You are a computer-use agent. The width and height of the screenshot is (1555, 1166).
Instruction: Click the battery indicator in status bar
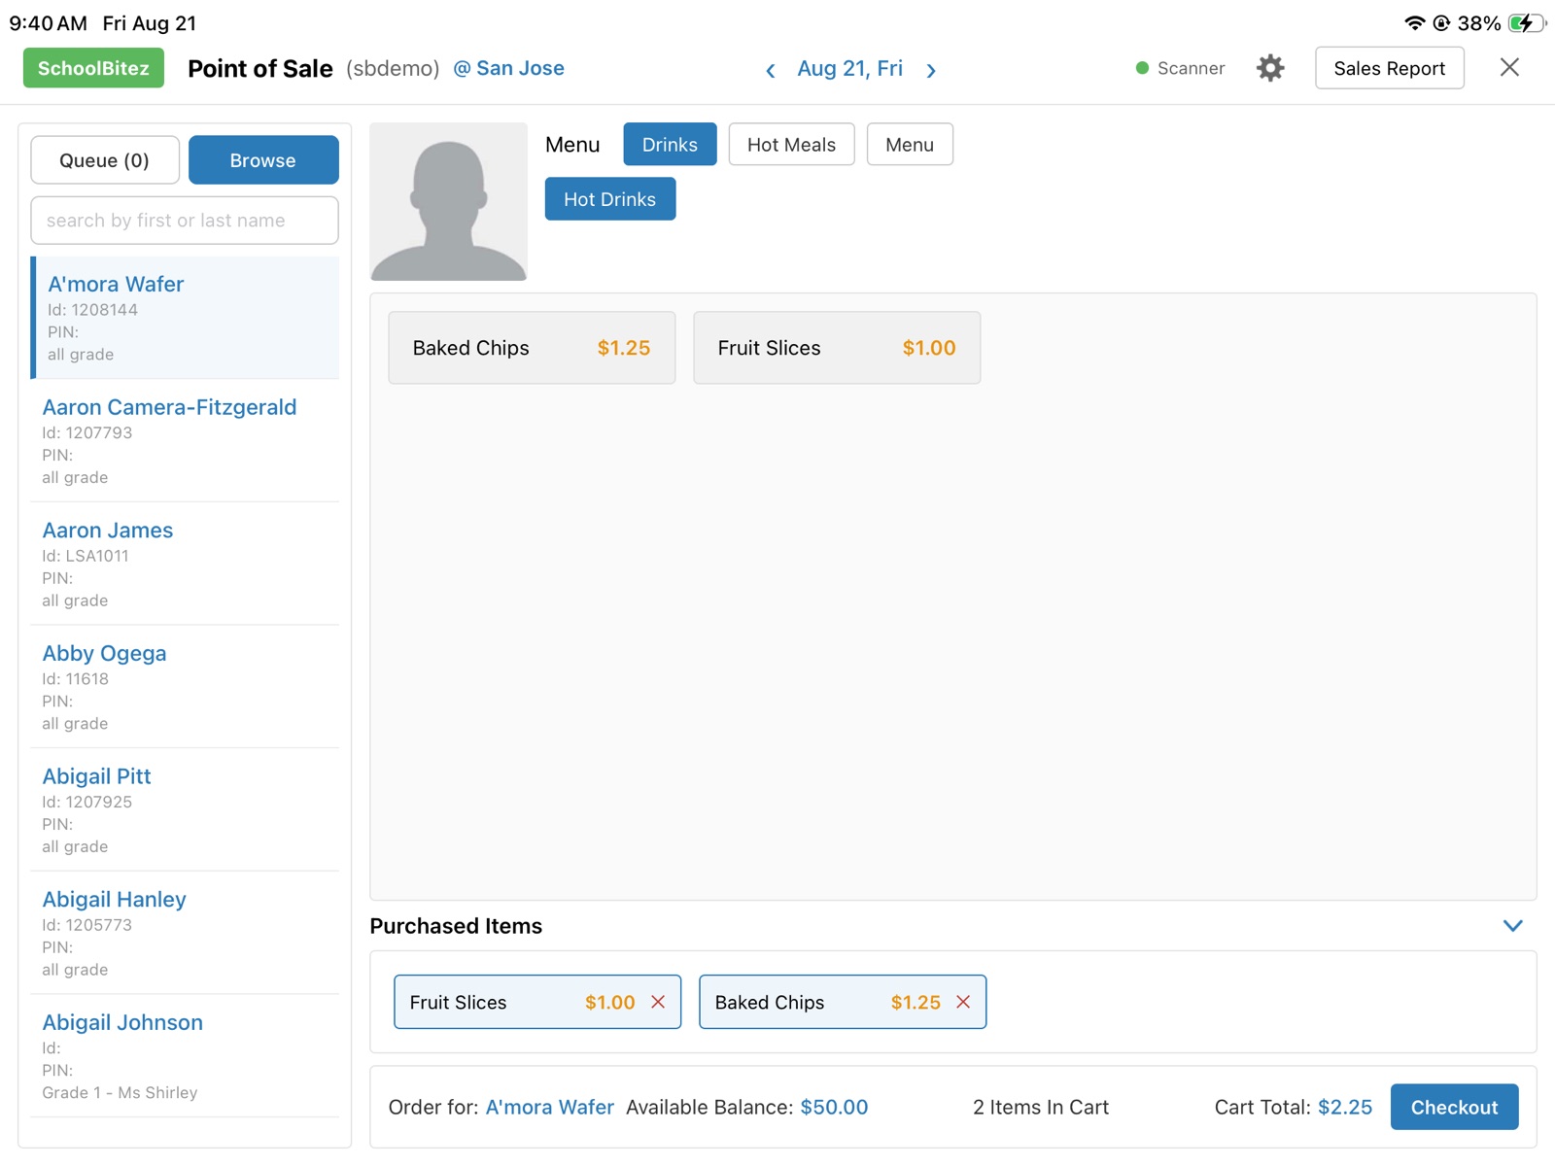(1526, 22)
